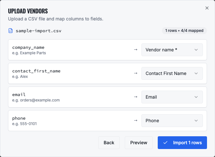Image resolution: width=215 pixels, height=157 pixels.
Task: Select the sample-import.csv file name
Action: click(x=38, y=31)
